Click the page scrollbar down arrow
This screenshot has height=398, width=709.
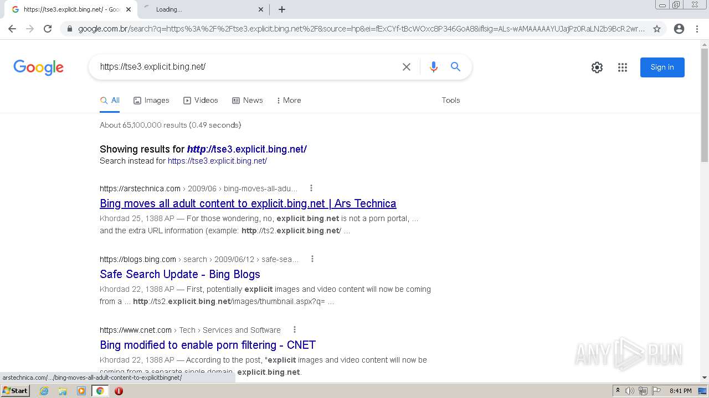coord(705,378)
